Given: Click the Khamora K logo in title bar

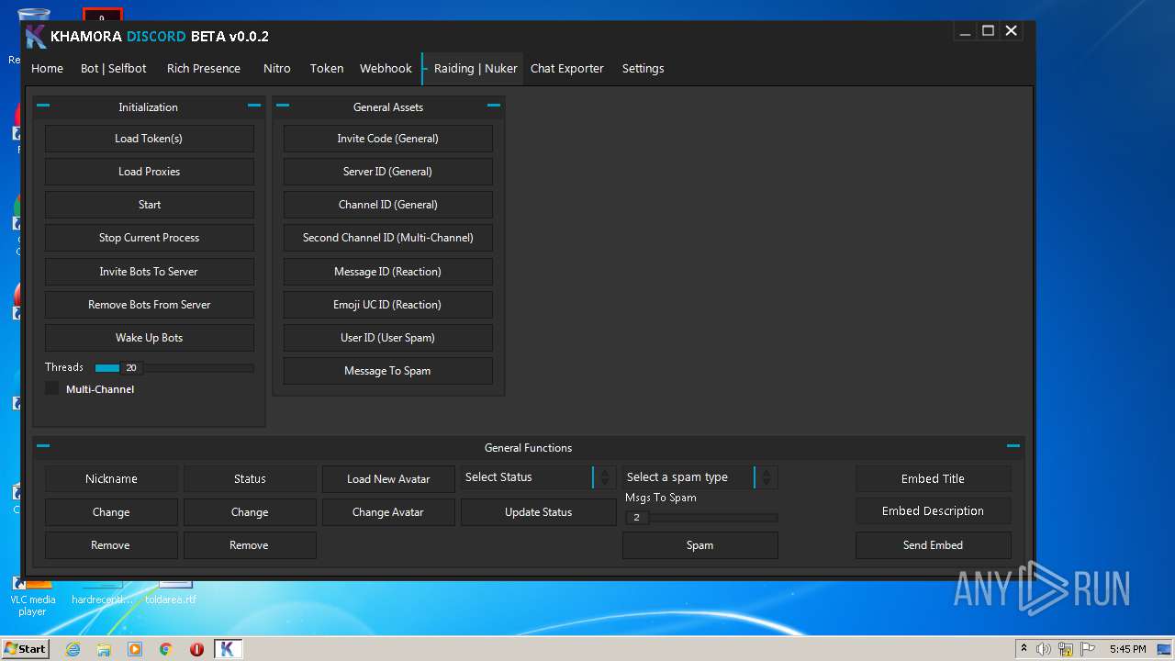Looking at the screenshot, I should (x=36, y=37).
